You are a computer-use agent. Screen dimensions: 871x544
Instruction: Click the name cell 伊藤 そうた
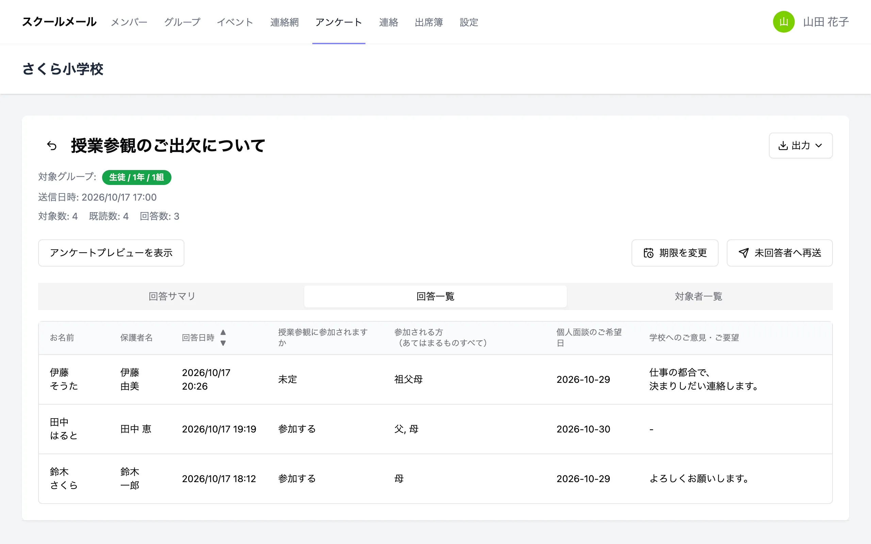click(x=64, y=379)
